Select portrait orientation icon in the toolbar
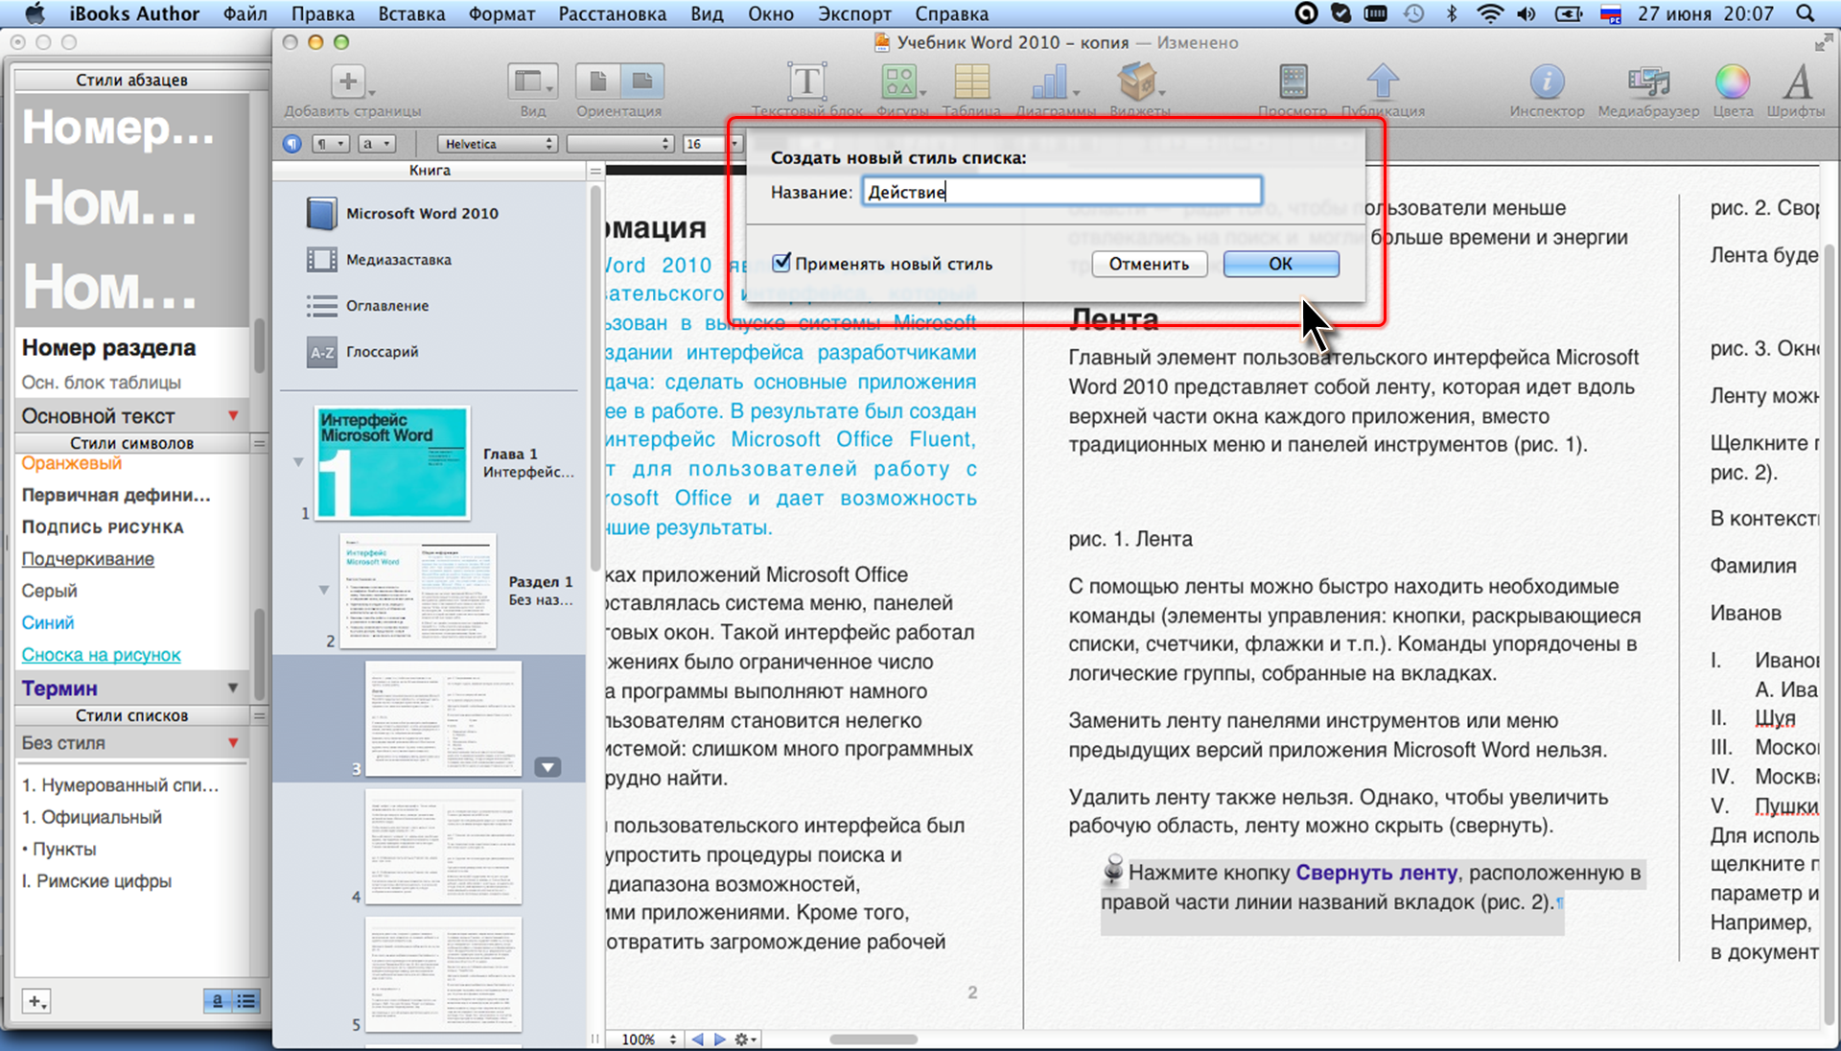The height and width of the screenshot is (1051, 1841). click(597, 82)
